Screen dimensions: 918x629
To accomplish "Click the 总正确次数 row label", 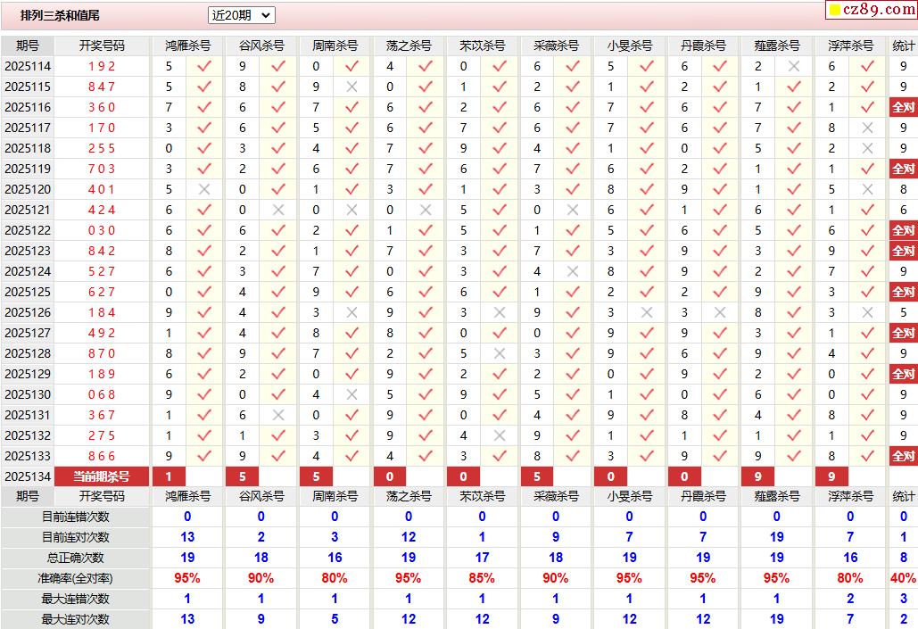I will coord(76,558).
